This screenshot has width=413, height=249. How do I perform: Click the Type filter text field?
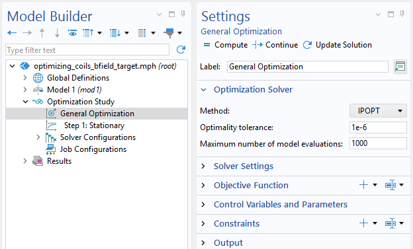[87, 50]
